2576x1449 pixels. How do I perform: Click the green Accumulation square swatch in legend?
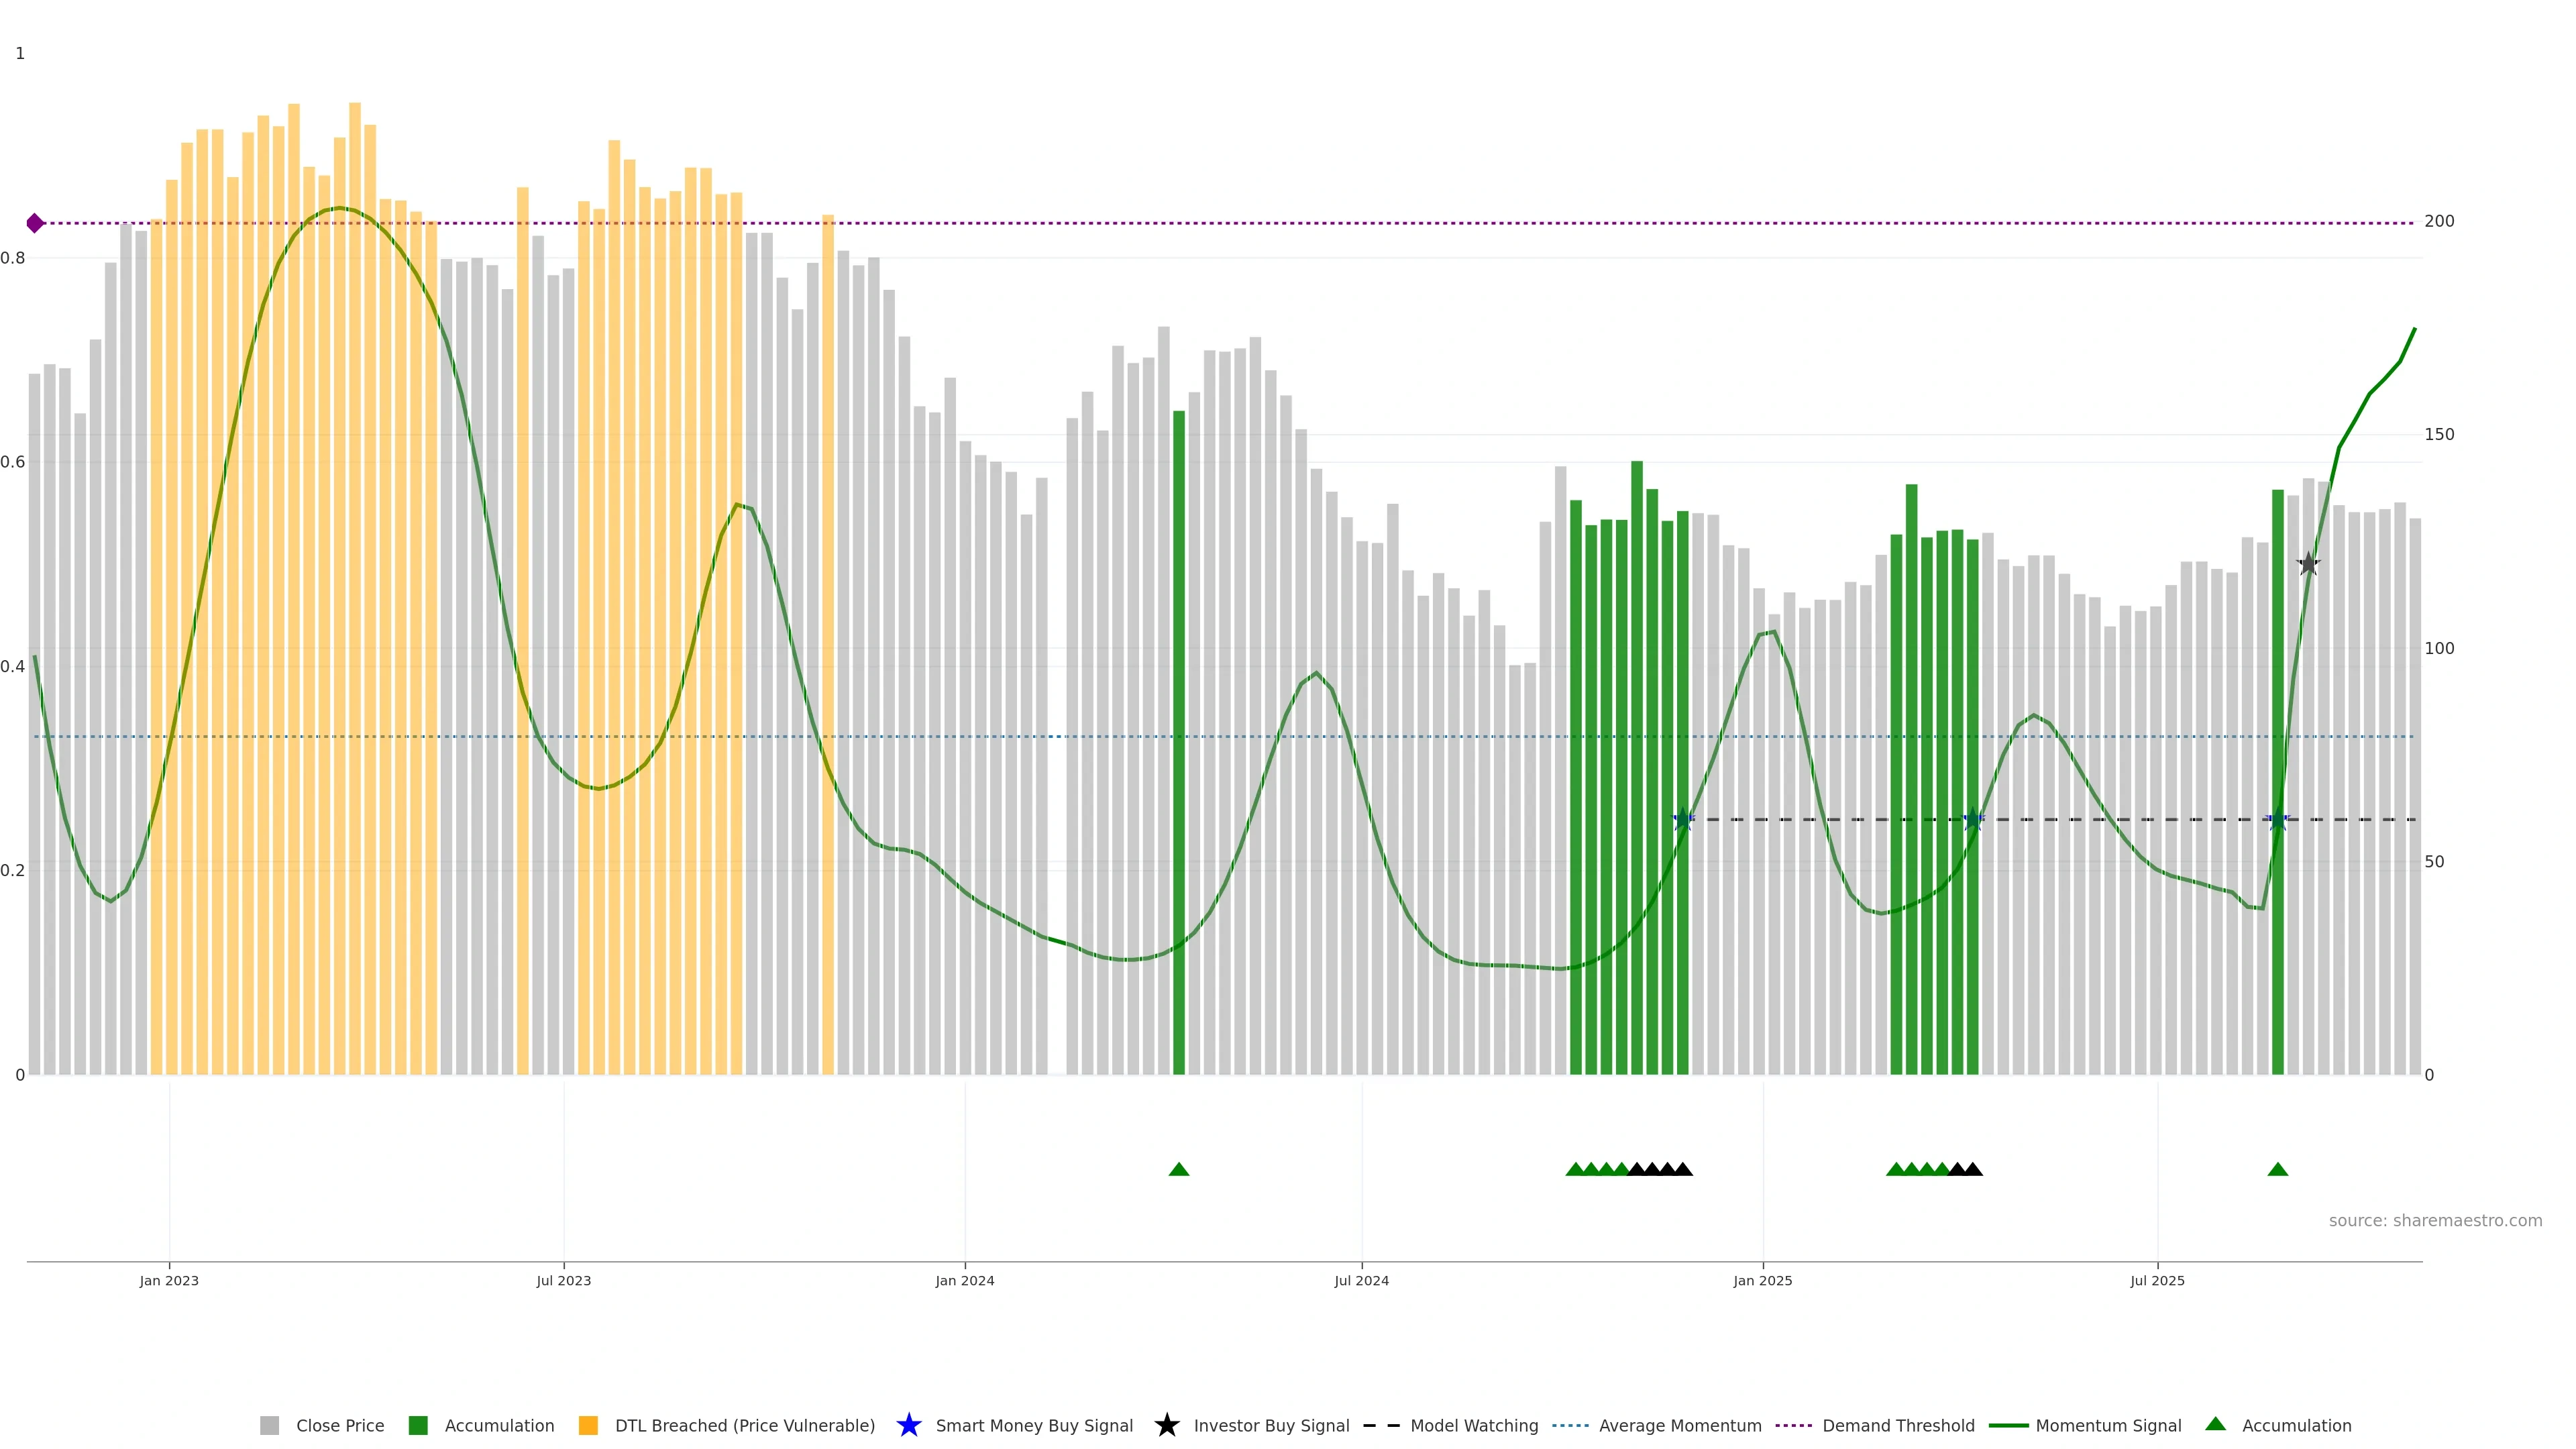click(x=418, y=1426)
